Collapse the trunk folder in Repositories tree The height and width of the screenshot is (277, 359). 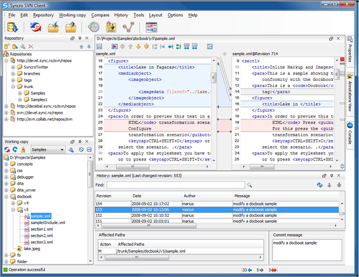click(x=13, y=87)
